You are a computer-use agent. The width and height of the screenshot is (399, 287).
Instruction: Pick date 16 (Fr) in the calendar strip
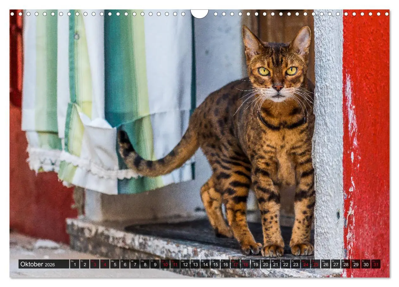pyautogui.click(x=225, y=264)
